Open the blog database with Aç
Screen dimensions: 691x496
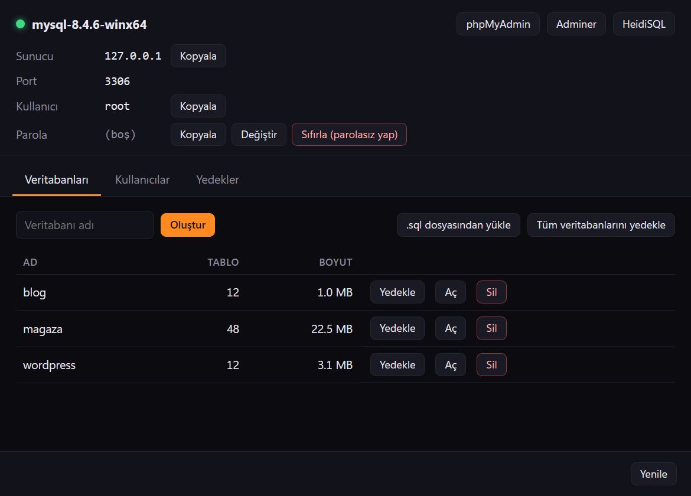pyautogui.click(x=451, y=292)
